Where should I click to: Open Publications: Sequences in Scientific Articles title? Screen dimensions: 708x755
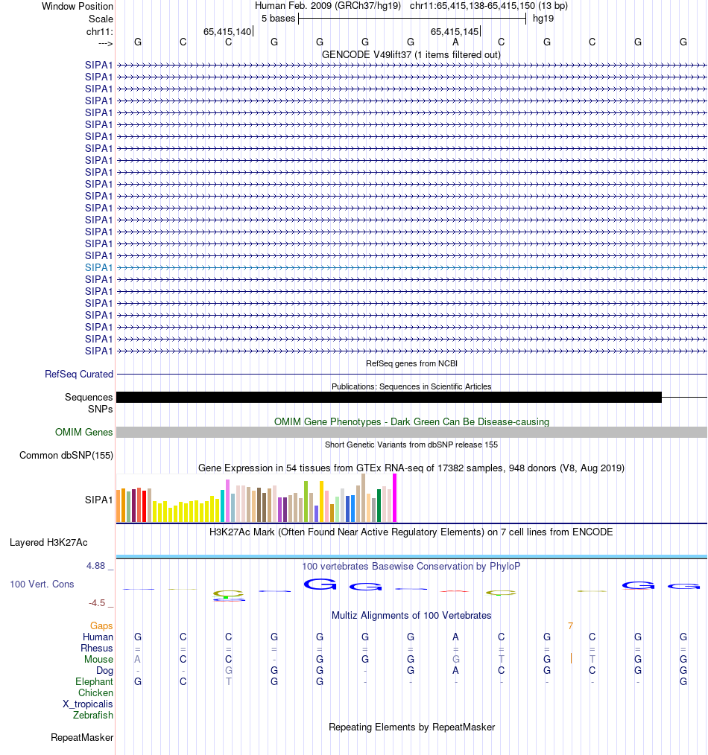pos(411,386)
